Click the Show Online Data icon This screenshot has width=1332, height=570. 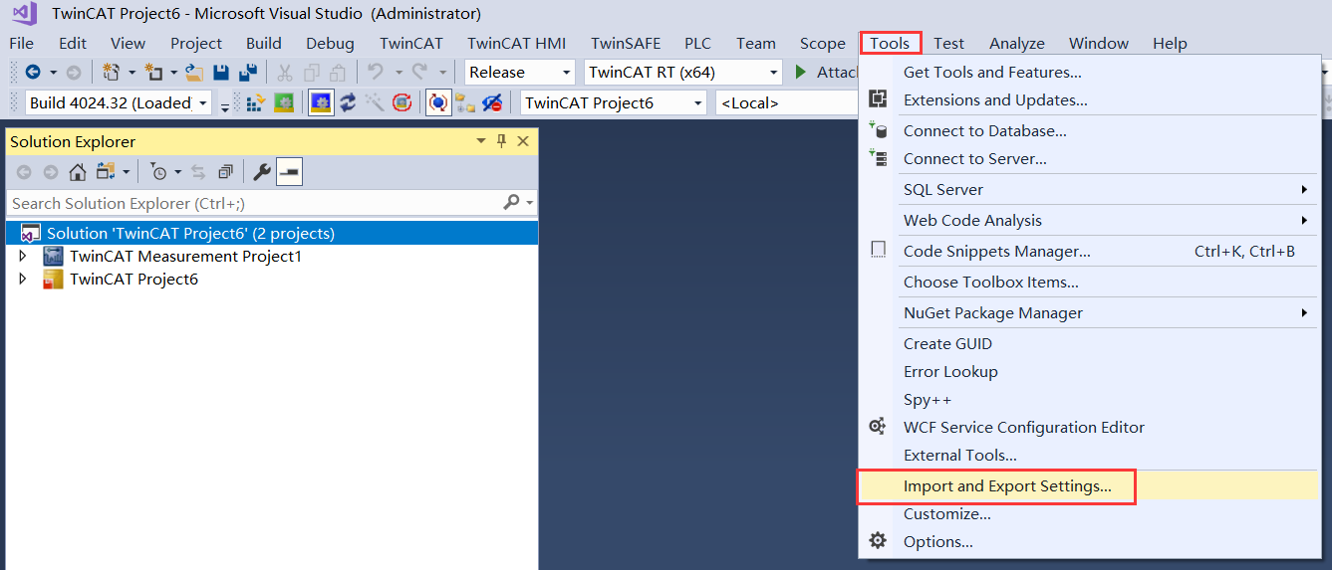pyautogui.click(x=438, y=102)
